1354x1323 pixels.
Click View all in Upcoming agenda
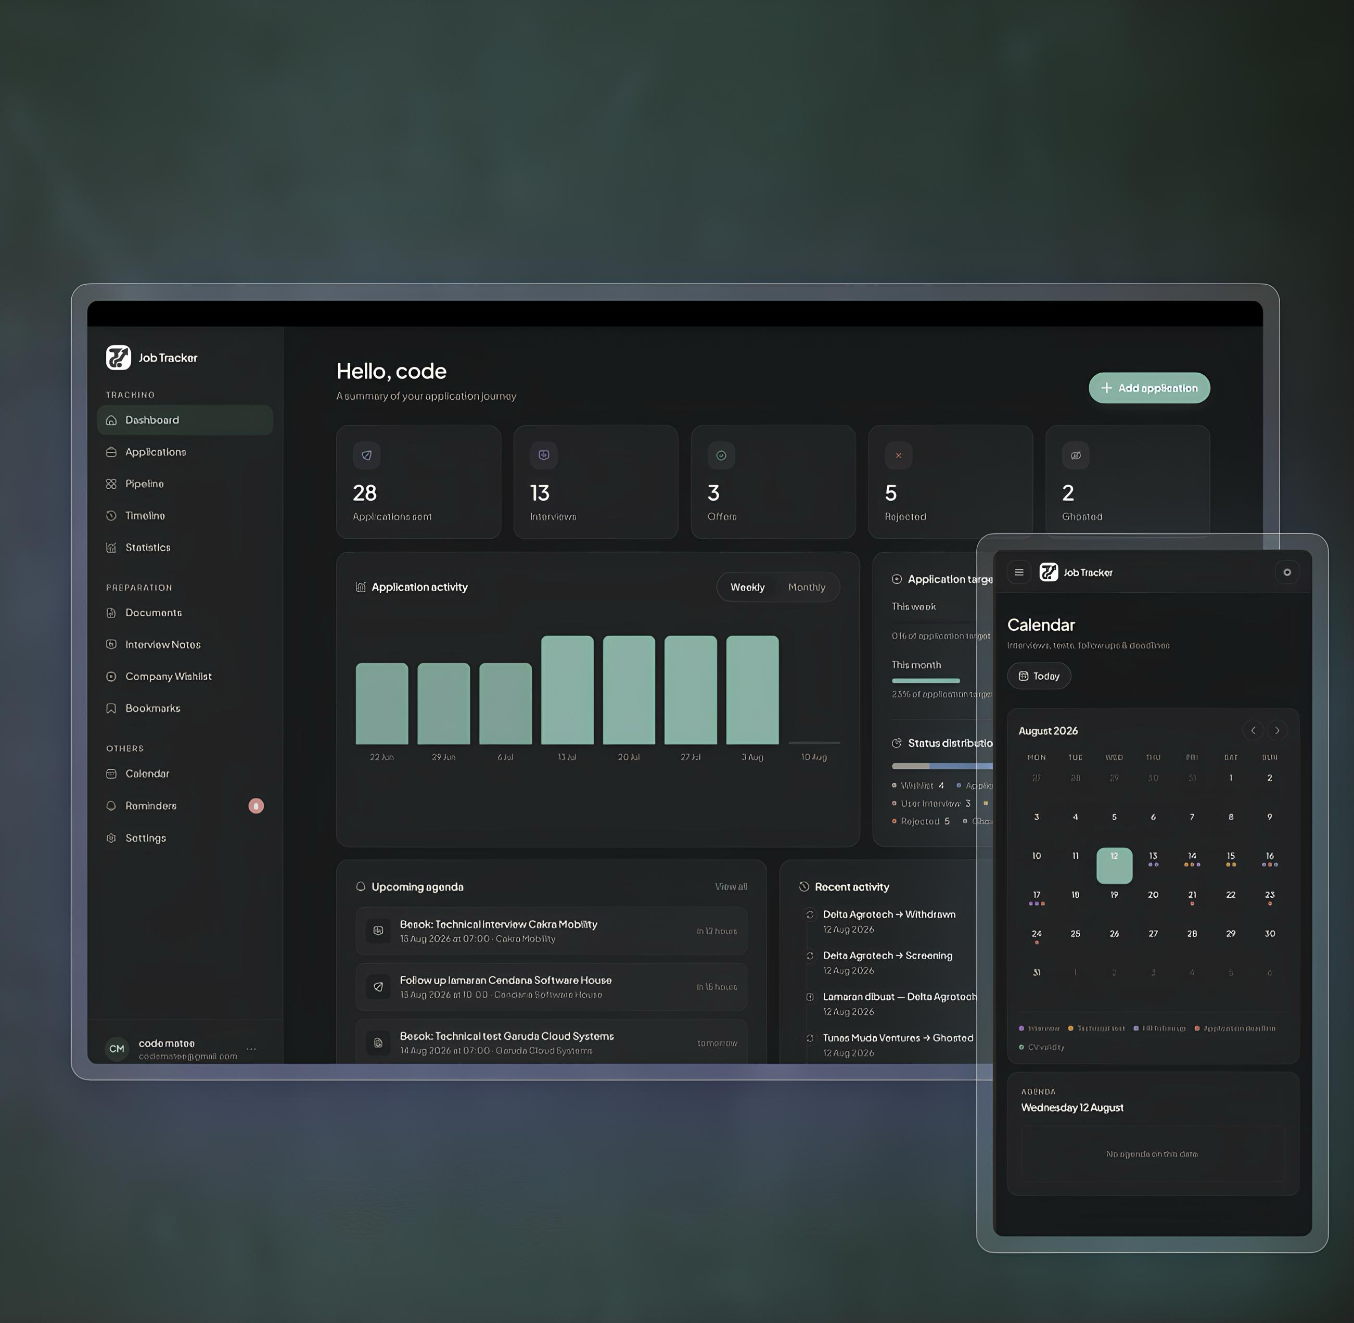pos(731,887)
